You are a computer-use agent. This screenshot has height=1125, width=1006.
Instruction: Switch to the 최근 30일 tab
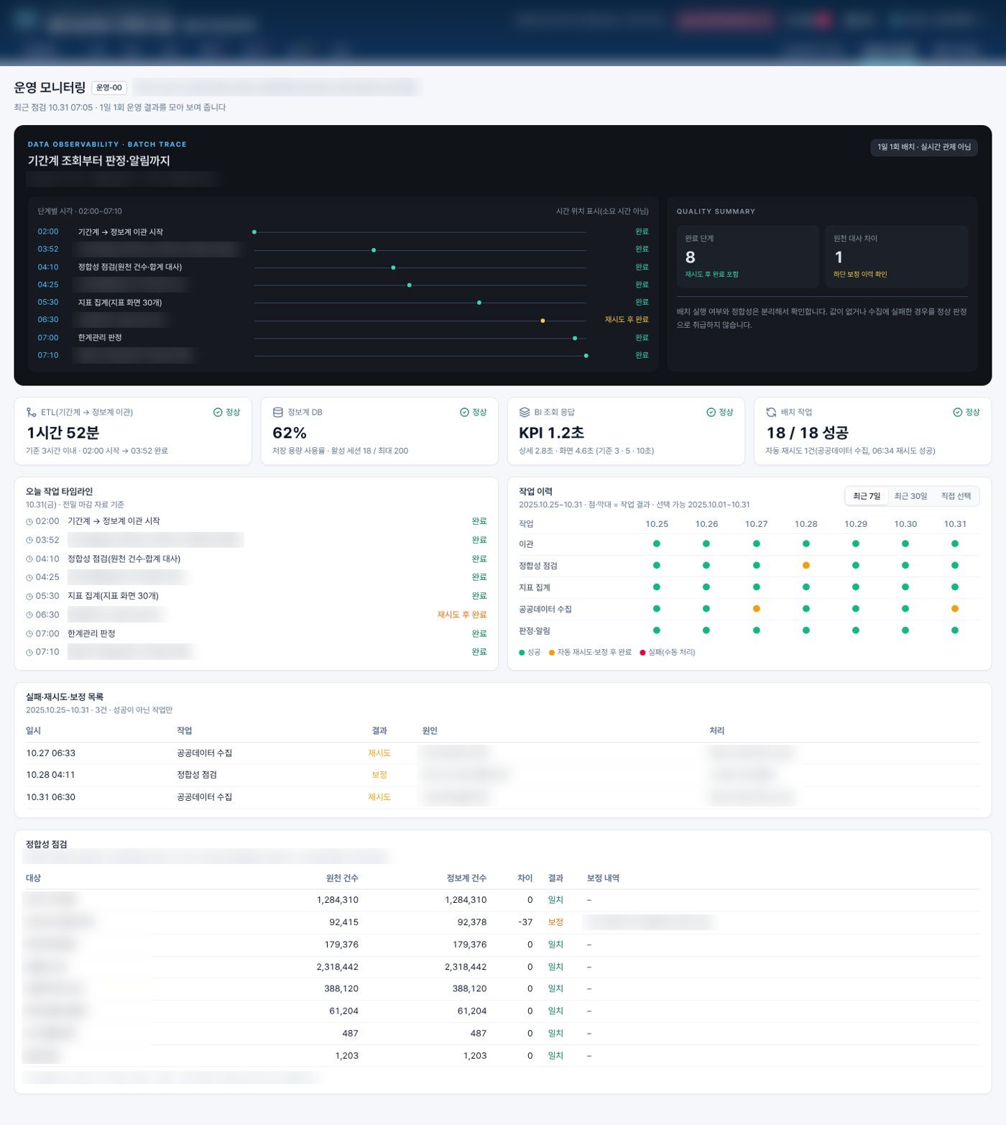pos(910,496)
